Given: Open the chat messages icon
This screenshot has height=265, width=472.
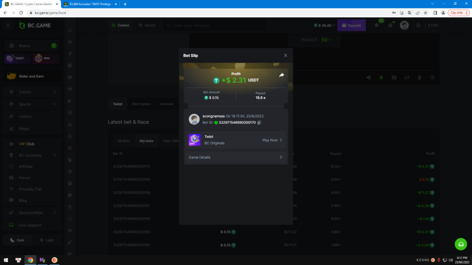Looking at the screenshot, I should 390,25.
